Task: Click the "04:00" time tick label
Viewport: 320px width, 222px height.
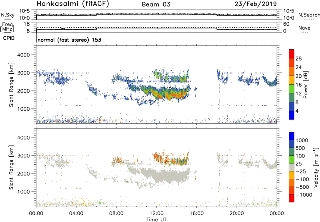Action: click(x=76, y=214)
